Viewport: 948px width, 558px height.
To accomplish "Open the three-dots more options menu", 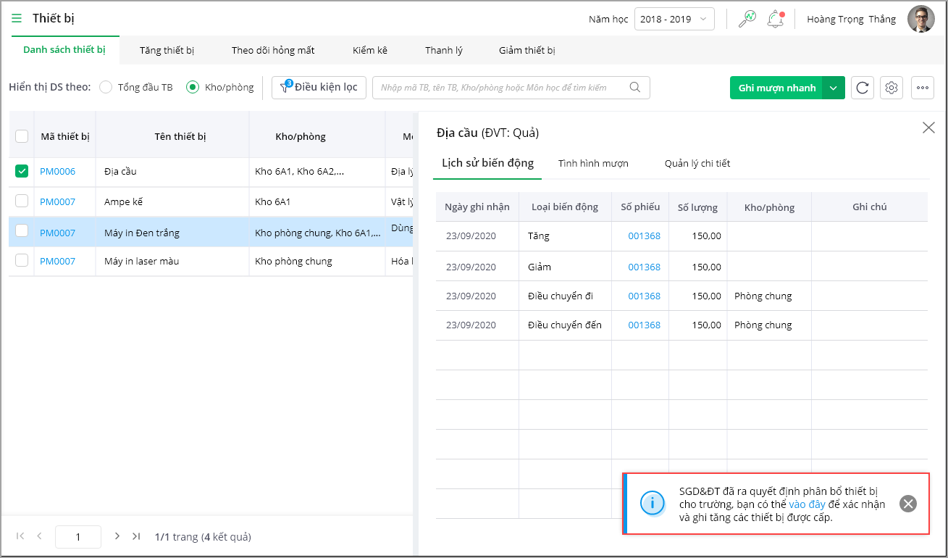I will pyautogui.click(x=922, y=88).
